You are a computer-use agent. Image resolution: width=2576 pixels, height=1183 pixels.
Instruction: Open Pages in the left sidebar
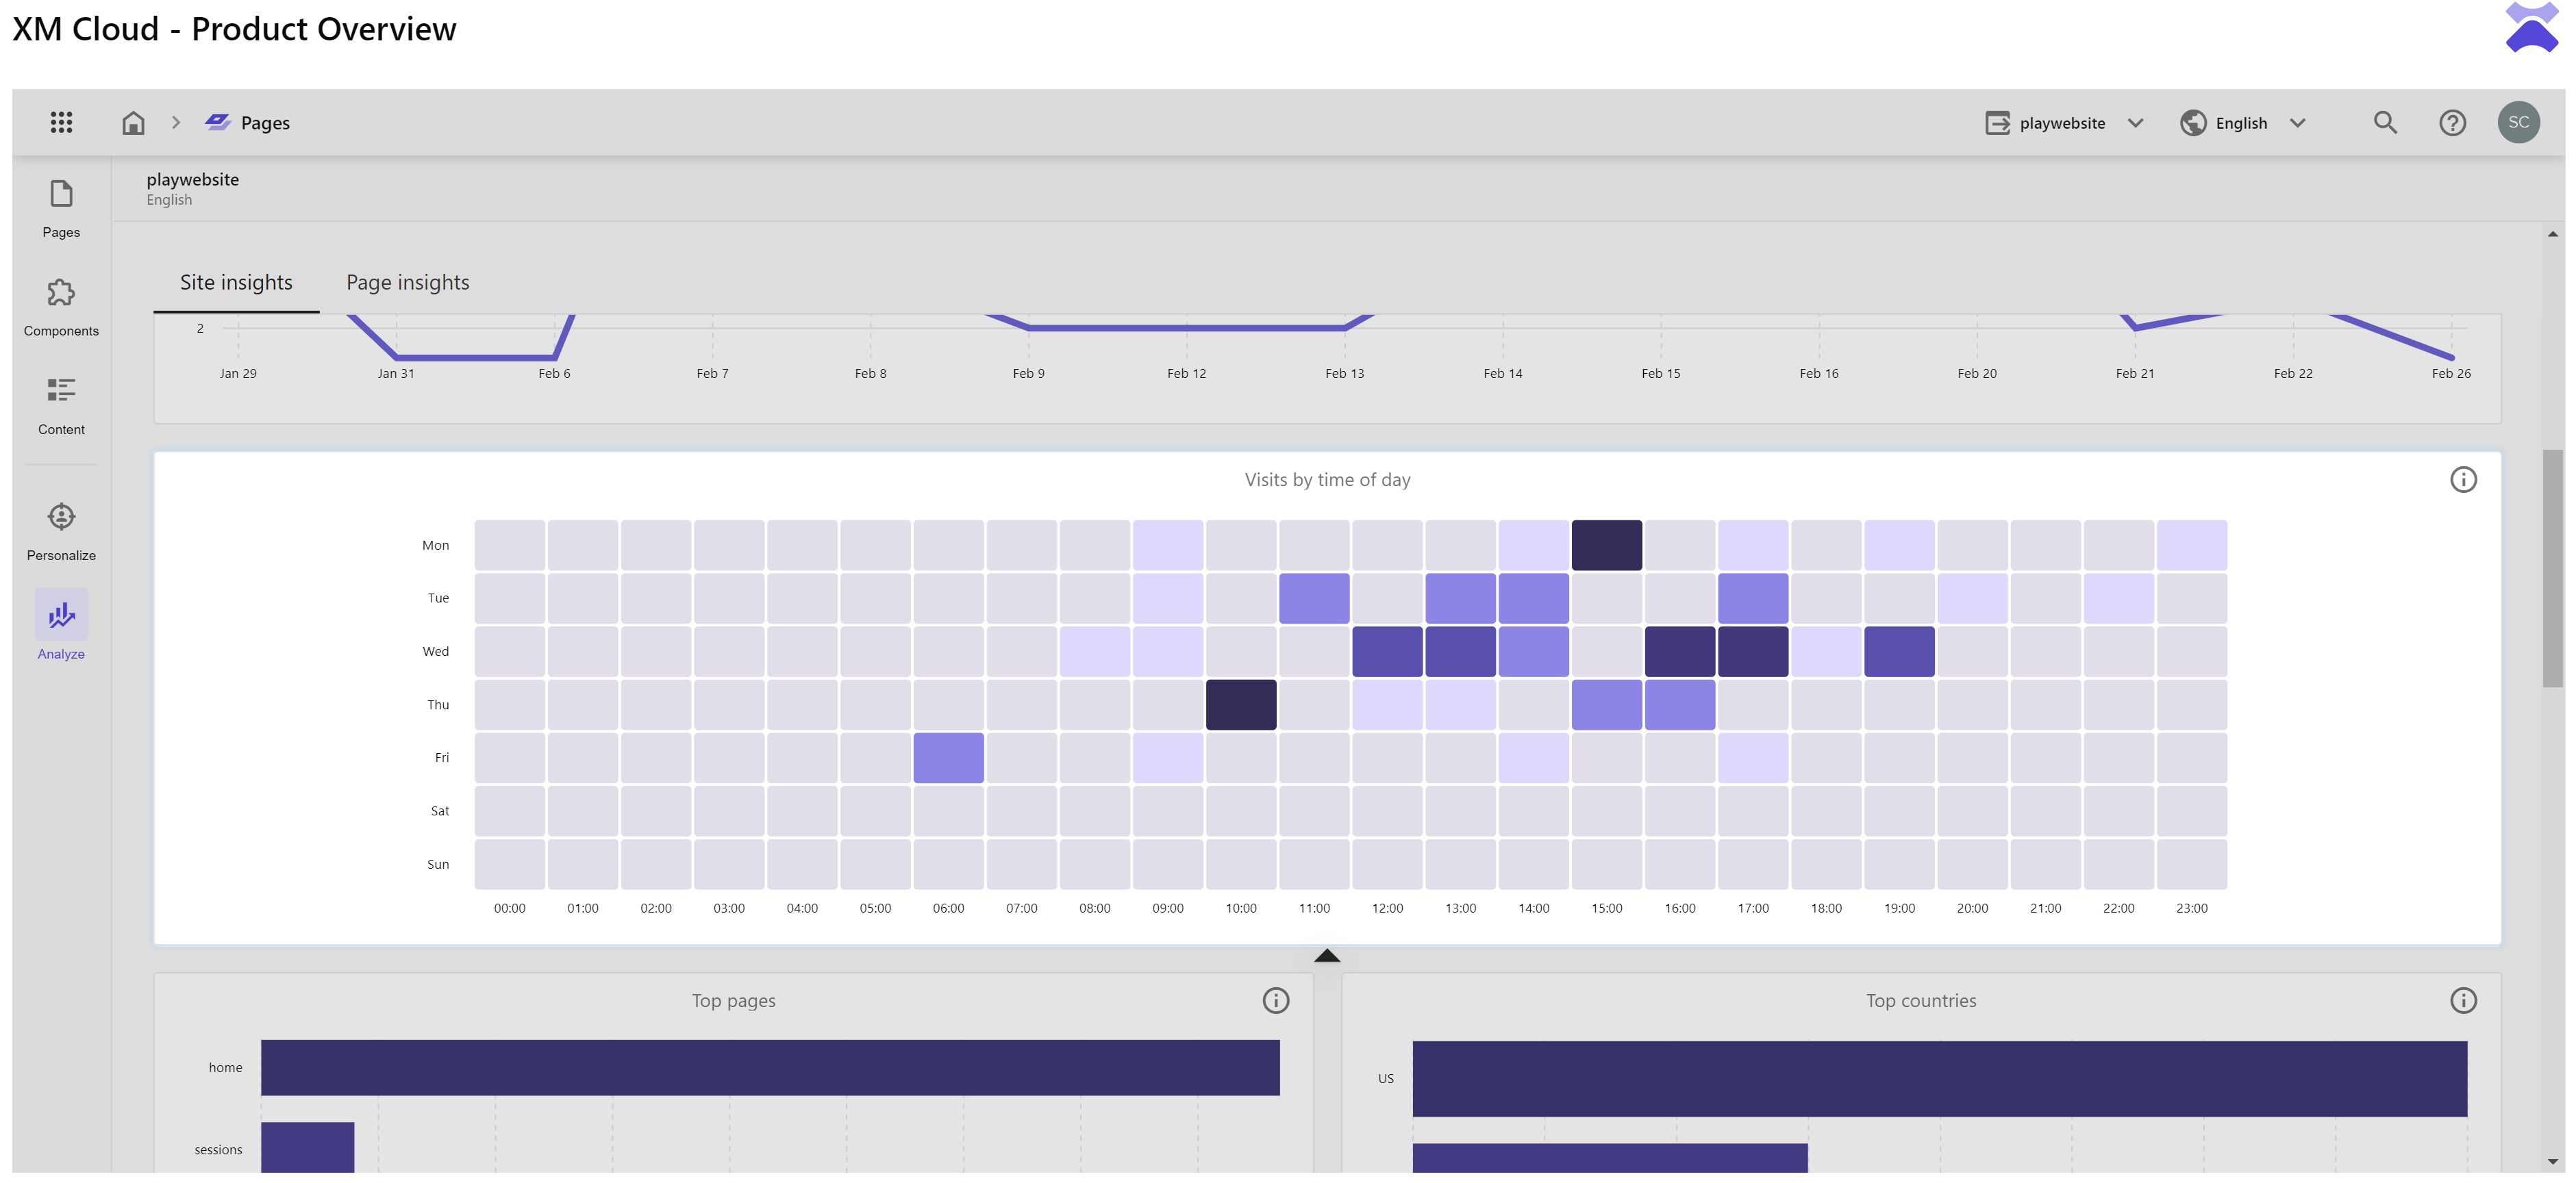61,208
